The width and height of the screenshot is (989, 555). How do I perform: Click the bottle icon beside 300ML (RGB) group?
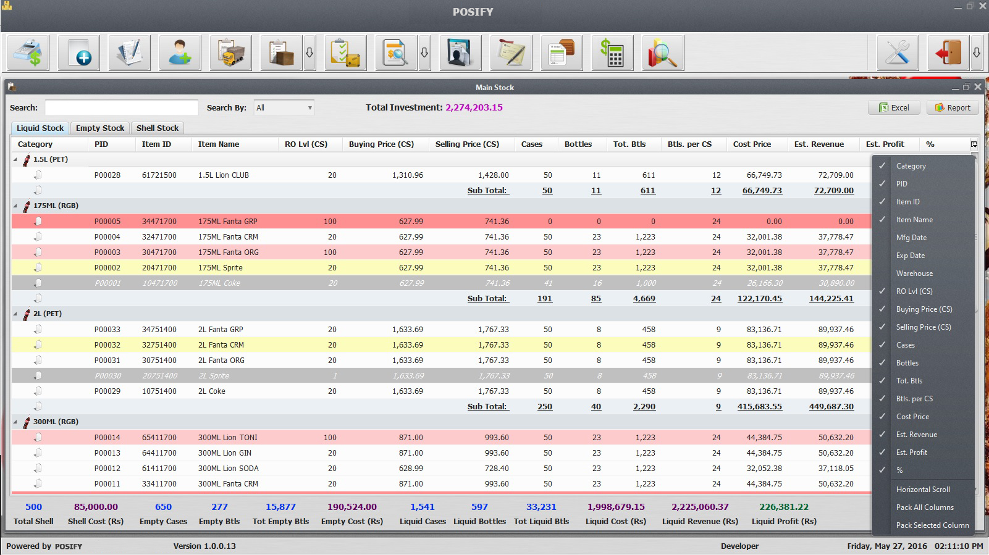click(26, 422)
